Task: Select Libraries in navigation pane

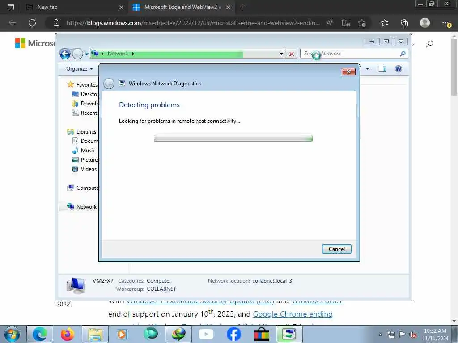Action: coord(82,132)
